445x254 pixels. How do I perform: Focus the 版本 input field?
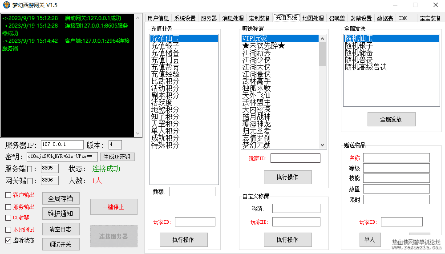115,145
